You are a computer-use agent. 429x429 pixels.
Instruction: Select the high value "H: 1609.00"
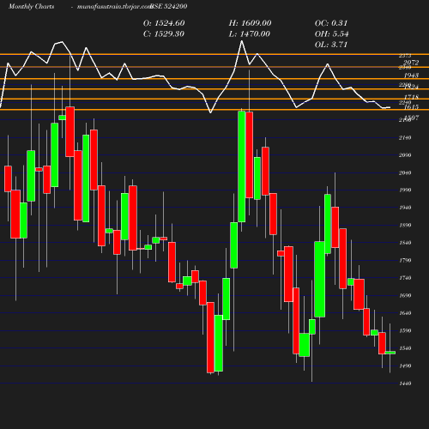tap(250, 23)
